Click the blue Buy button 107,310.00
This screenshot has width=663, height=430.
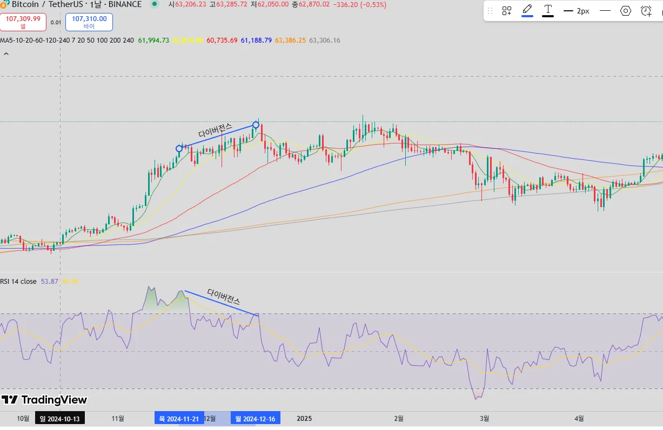coord(89,22)
